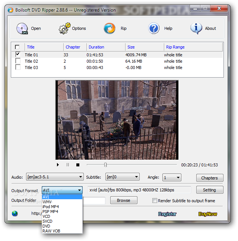This screenshot has height=241, width=238.
Task: Click the Register link
Action: 167,214
